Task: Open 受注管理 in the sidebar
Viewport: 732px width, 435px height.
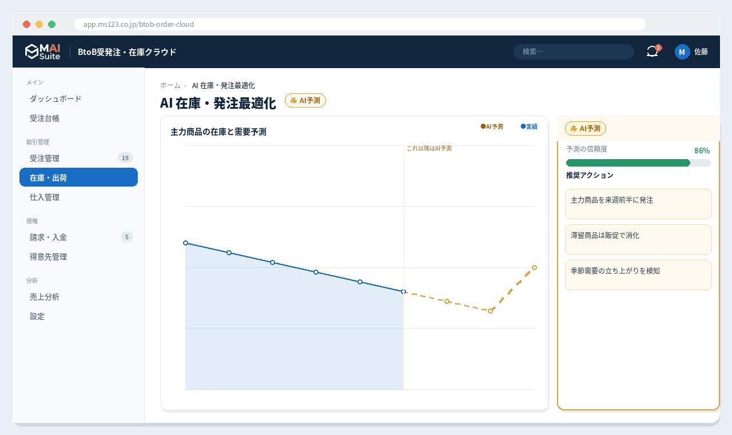Action: pos(78,158)
